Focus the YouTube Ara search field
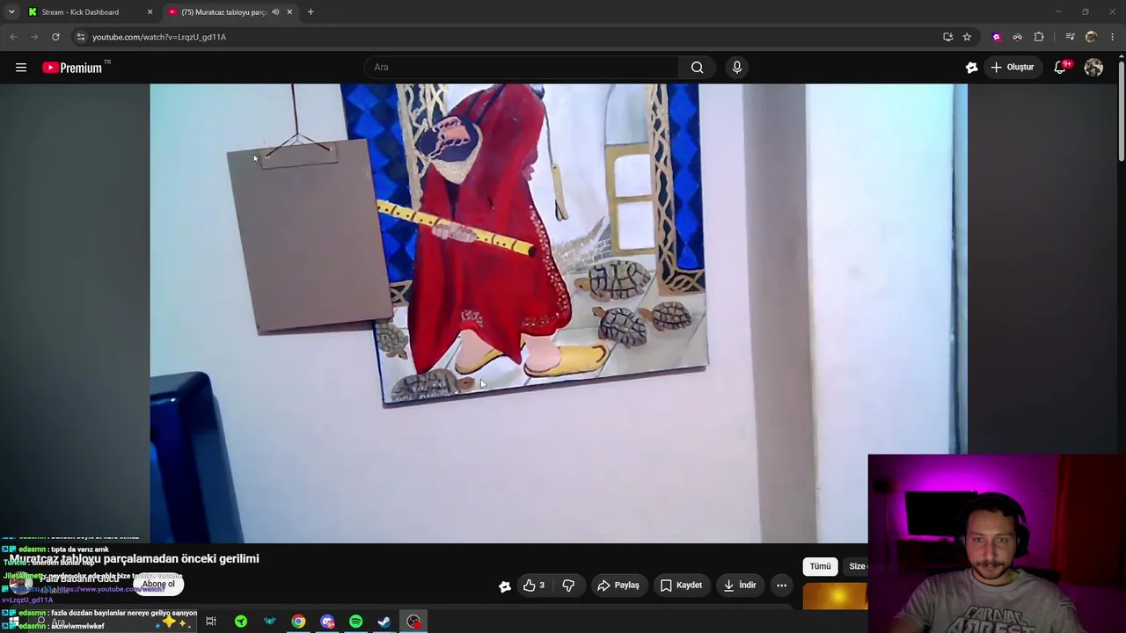Viewport: 1126px width, 633px height. click(523, 68)
